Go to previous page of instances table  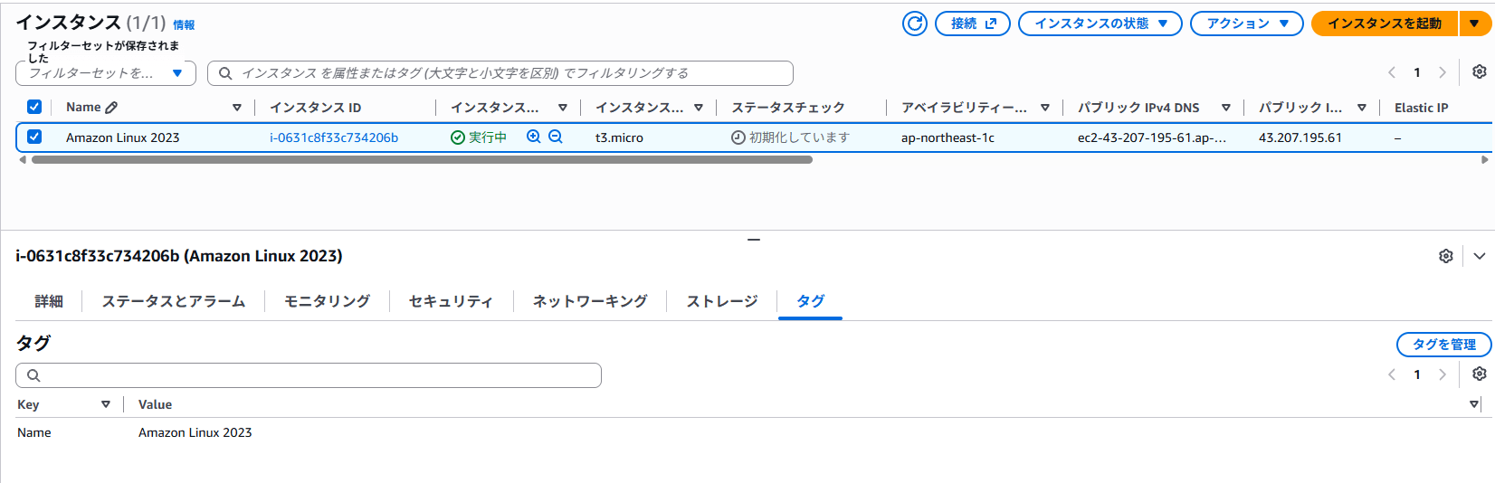[1392, 72]
